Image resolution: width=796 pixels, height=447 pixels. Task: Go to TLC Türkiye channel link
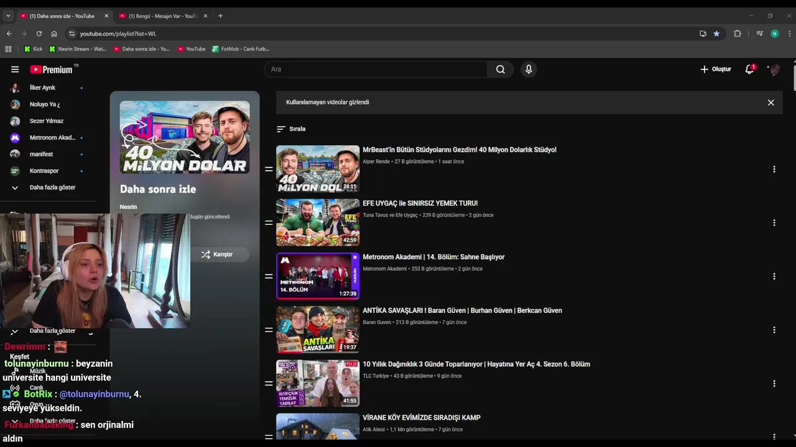376,376
